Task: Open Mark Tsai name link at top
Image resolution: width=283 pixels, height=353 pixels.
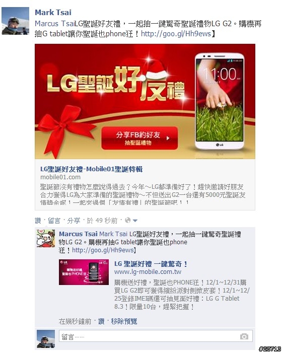Action: pyautogui.click(x=53, y=13)
